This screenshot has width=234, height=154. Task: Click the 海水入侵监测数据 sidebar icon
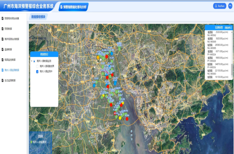click(x=3, y=70)
